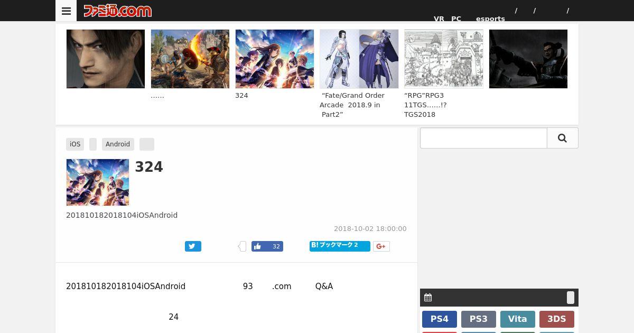Click the "Q&A" text in the article body
634x333 pixels.
(x=324, y=286)
